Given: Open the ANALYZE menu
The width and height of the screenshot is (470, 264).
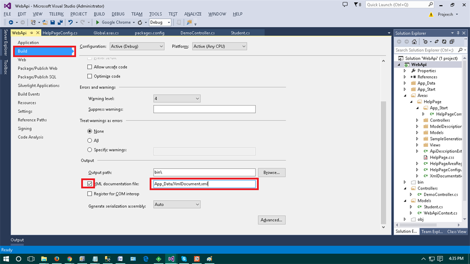Looking at the screenshot, I should coord(193,14).
